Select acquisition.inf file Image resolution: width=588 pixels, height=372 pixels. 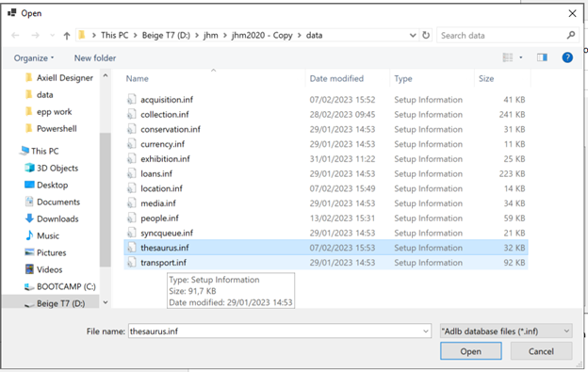[325, 100]
